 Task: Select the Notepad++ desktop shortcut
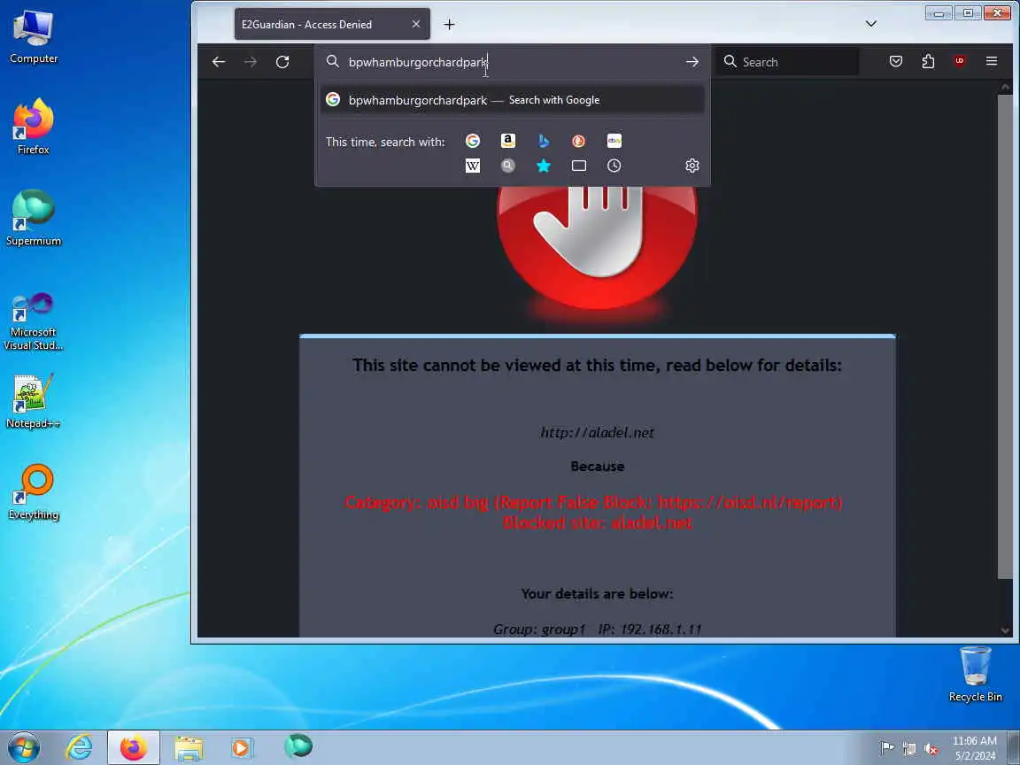pos(33,401)
